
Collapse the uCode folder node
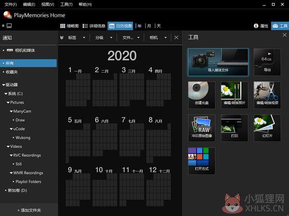(11, 129)
